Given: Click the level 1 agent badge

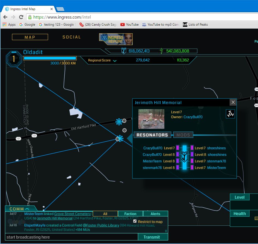Looking at the screenshot, I should tap(14, 59).
